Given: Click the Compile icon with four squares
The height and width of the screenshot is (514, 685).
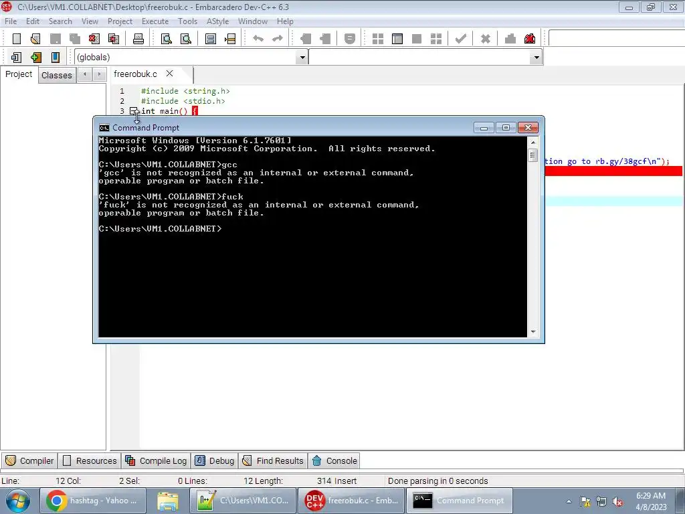Looking at the screenshot, I should 378,39.
